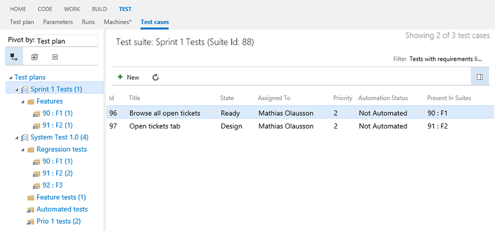Open the CODE hub
This screenshot has height=231, width=495.
45,9
